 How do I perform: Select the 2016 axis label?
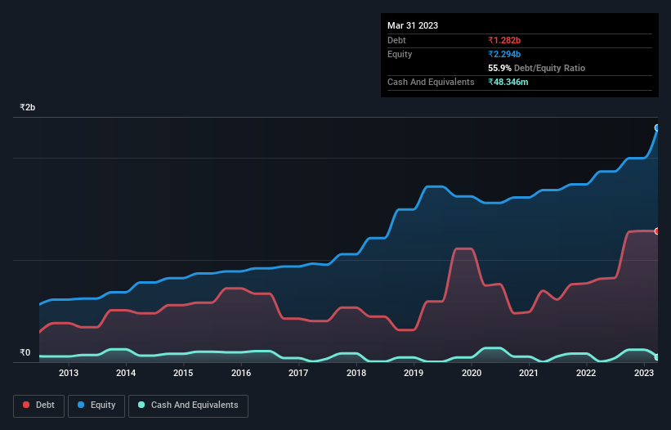coord(241,373)
